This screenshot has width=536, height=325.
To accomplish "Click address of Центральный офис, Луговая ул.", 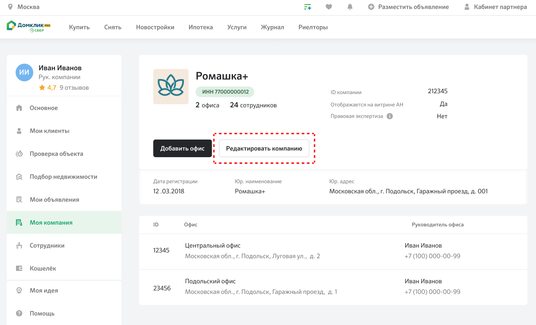I will (253, 256).
